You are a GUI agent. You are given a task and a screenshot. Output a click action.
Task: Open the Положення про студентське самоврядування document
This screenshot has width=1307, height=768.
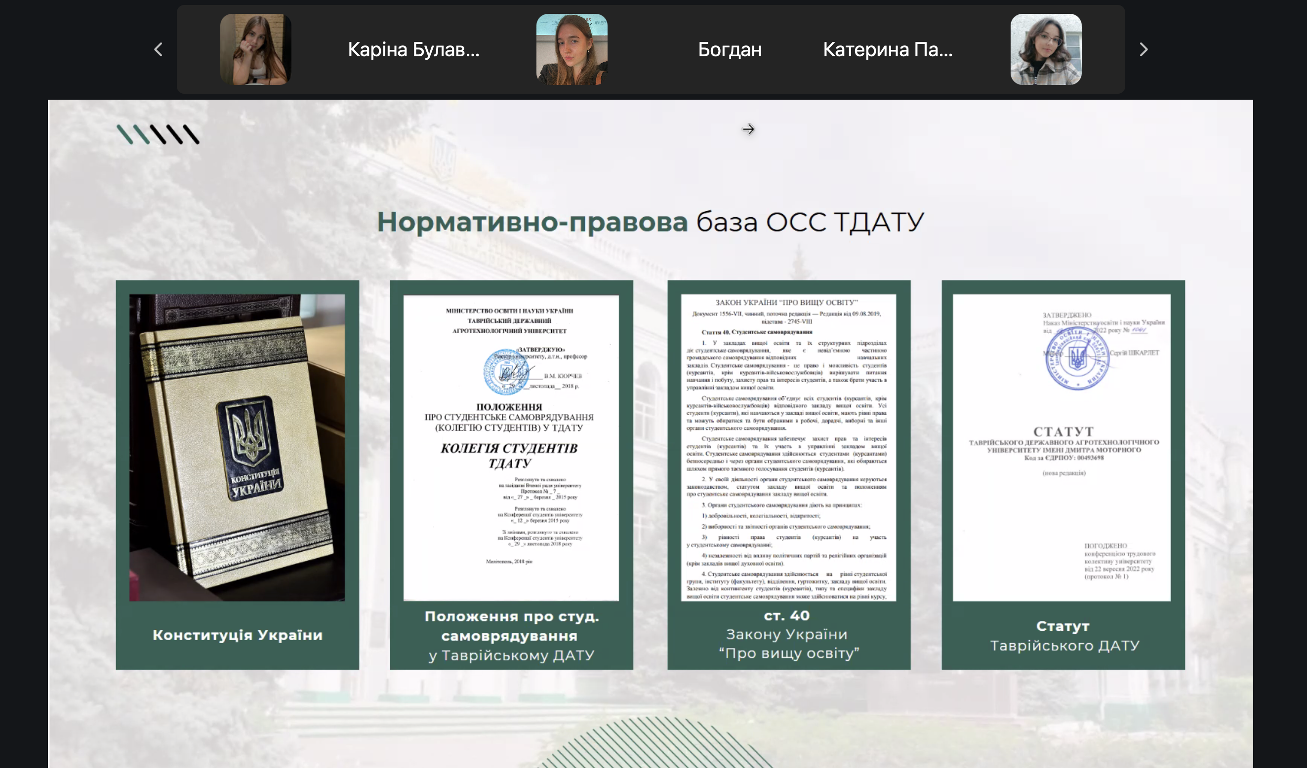click(511, 447)
